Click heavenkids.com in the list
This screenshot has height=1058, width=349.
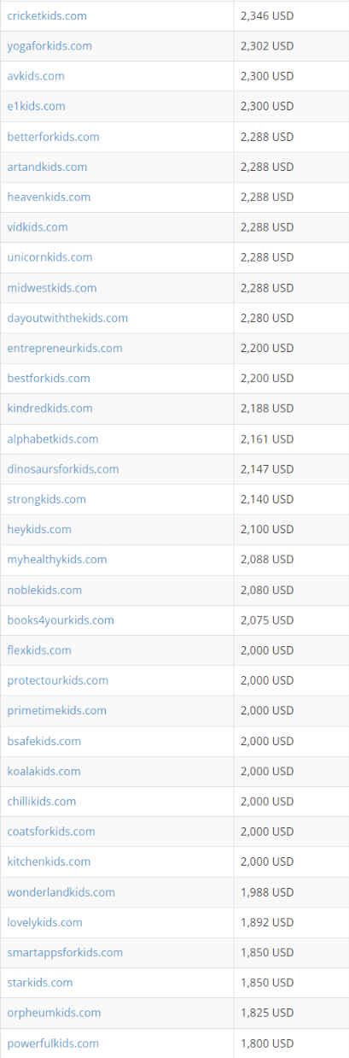click(49, 197)
